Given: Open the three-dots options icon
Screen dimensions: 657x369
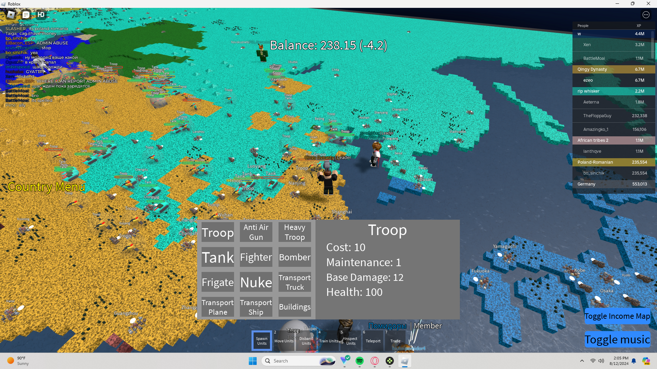Looking at the screenshot, I should tap(646, 15).
